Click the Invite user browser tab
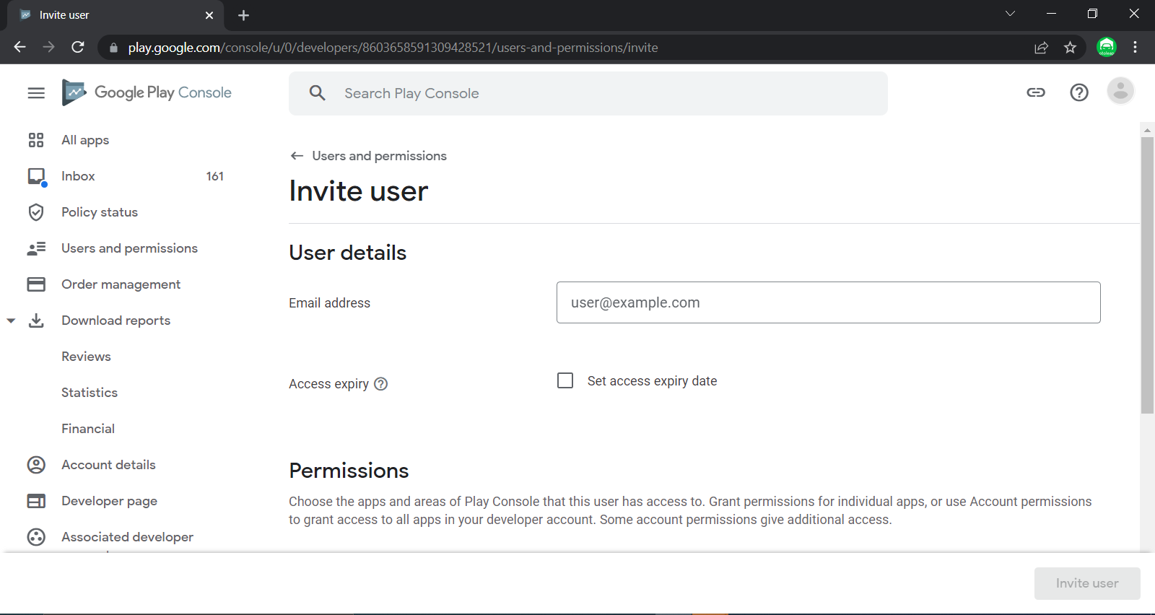This screenshot has height=615, width=1155. tap(115, 15)
